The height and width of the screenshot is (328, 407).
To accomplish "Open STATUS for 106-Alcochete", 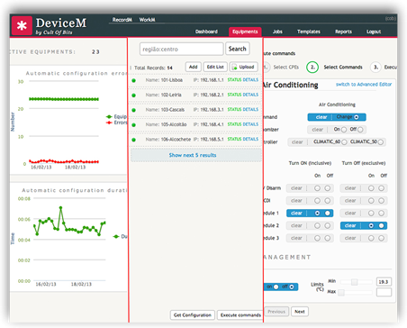I will coord(234,139).
